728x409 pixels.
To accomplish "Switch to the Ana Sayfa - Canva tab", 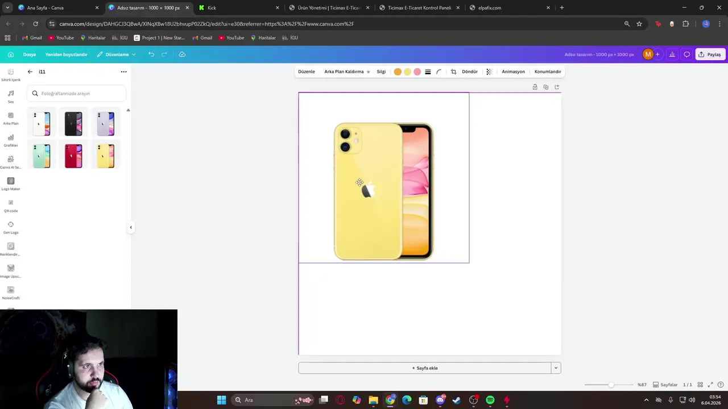I will coord(57,8).
